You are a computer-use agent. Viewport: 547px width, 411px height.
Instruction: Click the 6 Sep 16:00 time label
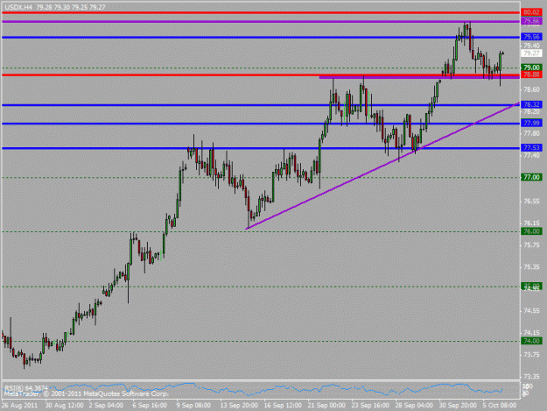pyautogui.click(x=150, y=406)
